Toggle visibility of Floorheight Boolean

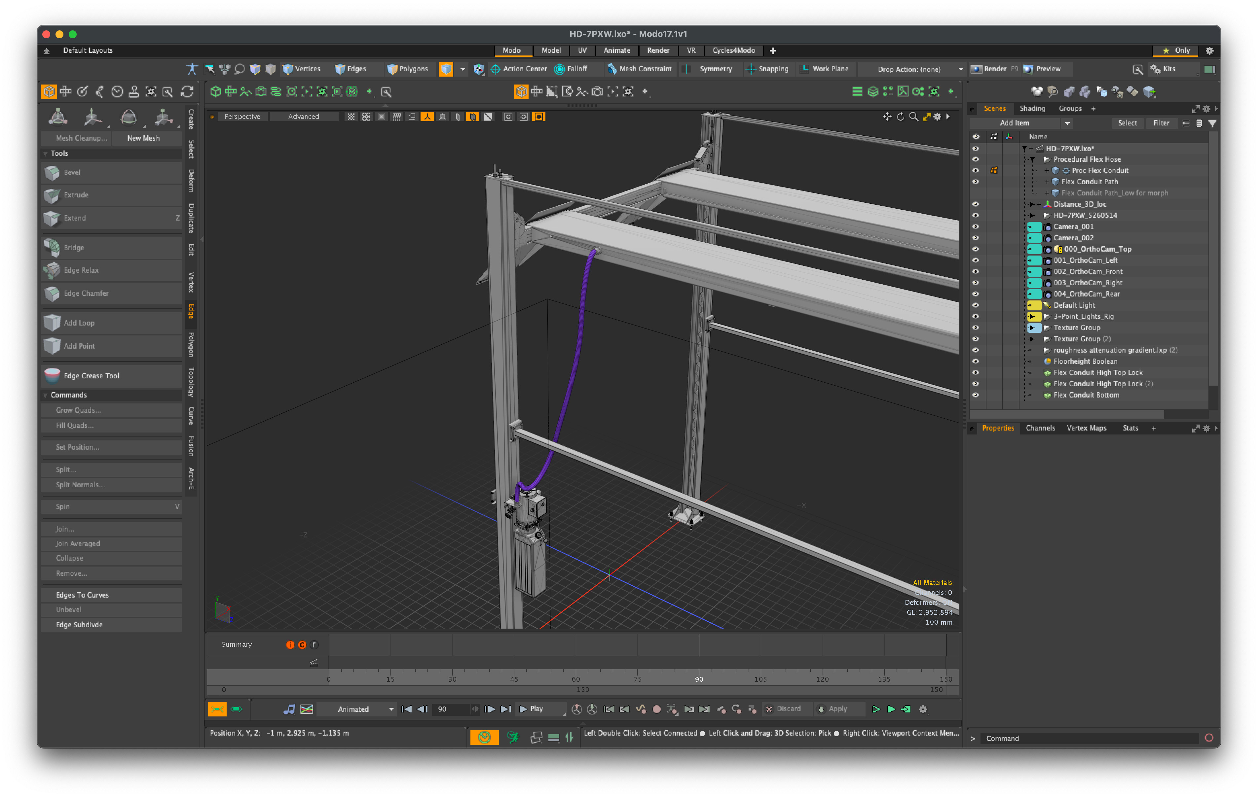pyautogui.click(x=975, y=362)
